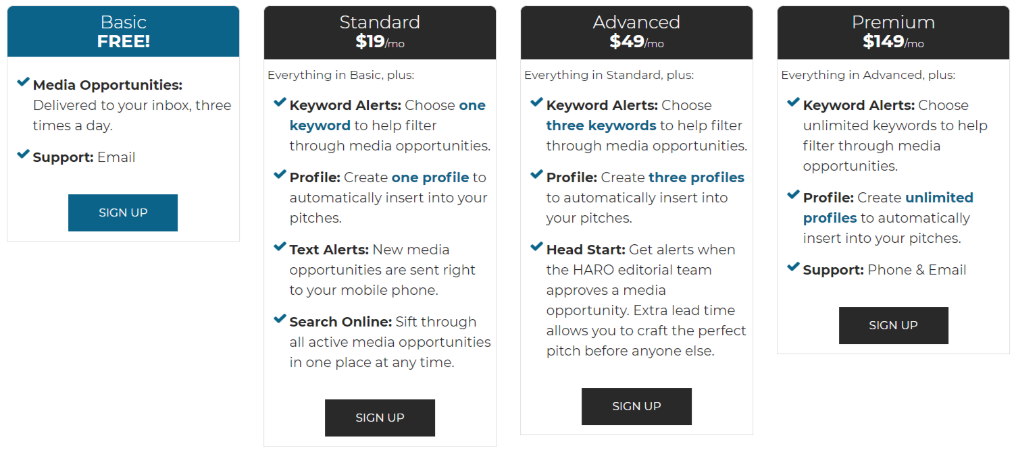The image size is (1016, 452).
Task: Click the Advanced $49/mo plan header
Action: coord(636,32)
